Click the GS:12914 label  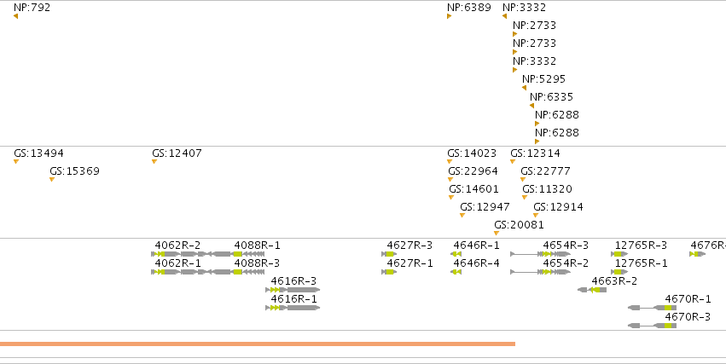coord(559,207)
